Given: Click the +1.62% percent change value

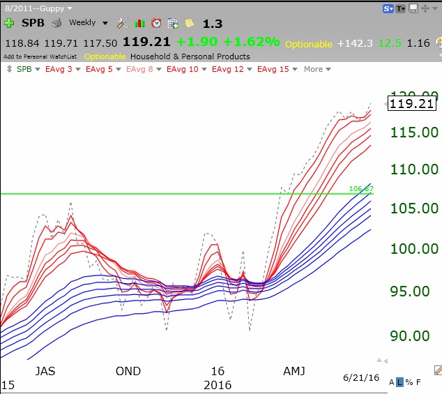Looking at the screenshot, I should click(252, 42).
